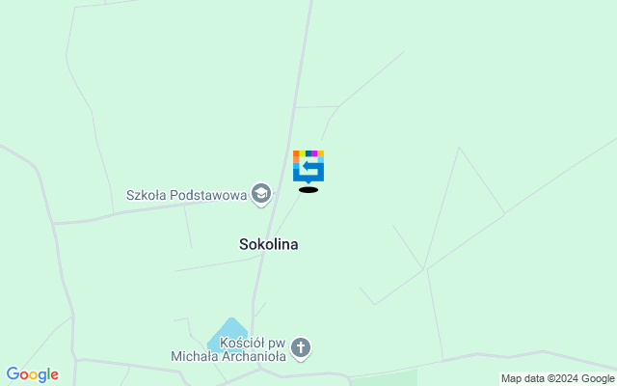Open the church cross pin icon

(x=301, y=348)
